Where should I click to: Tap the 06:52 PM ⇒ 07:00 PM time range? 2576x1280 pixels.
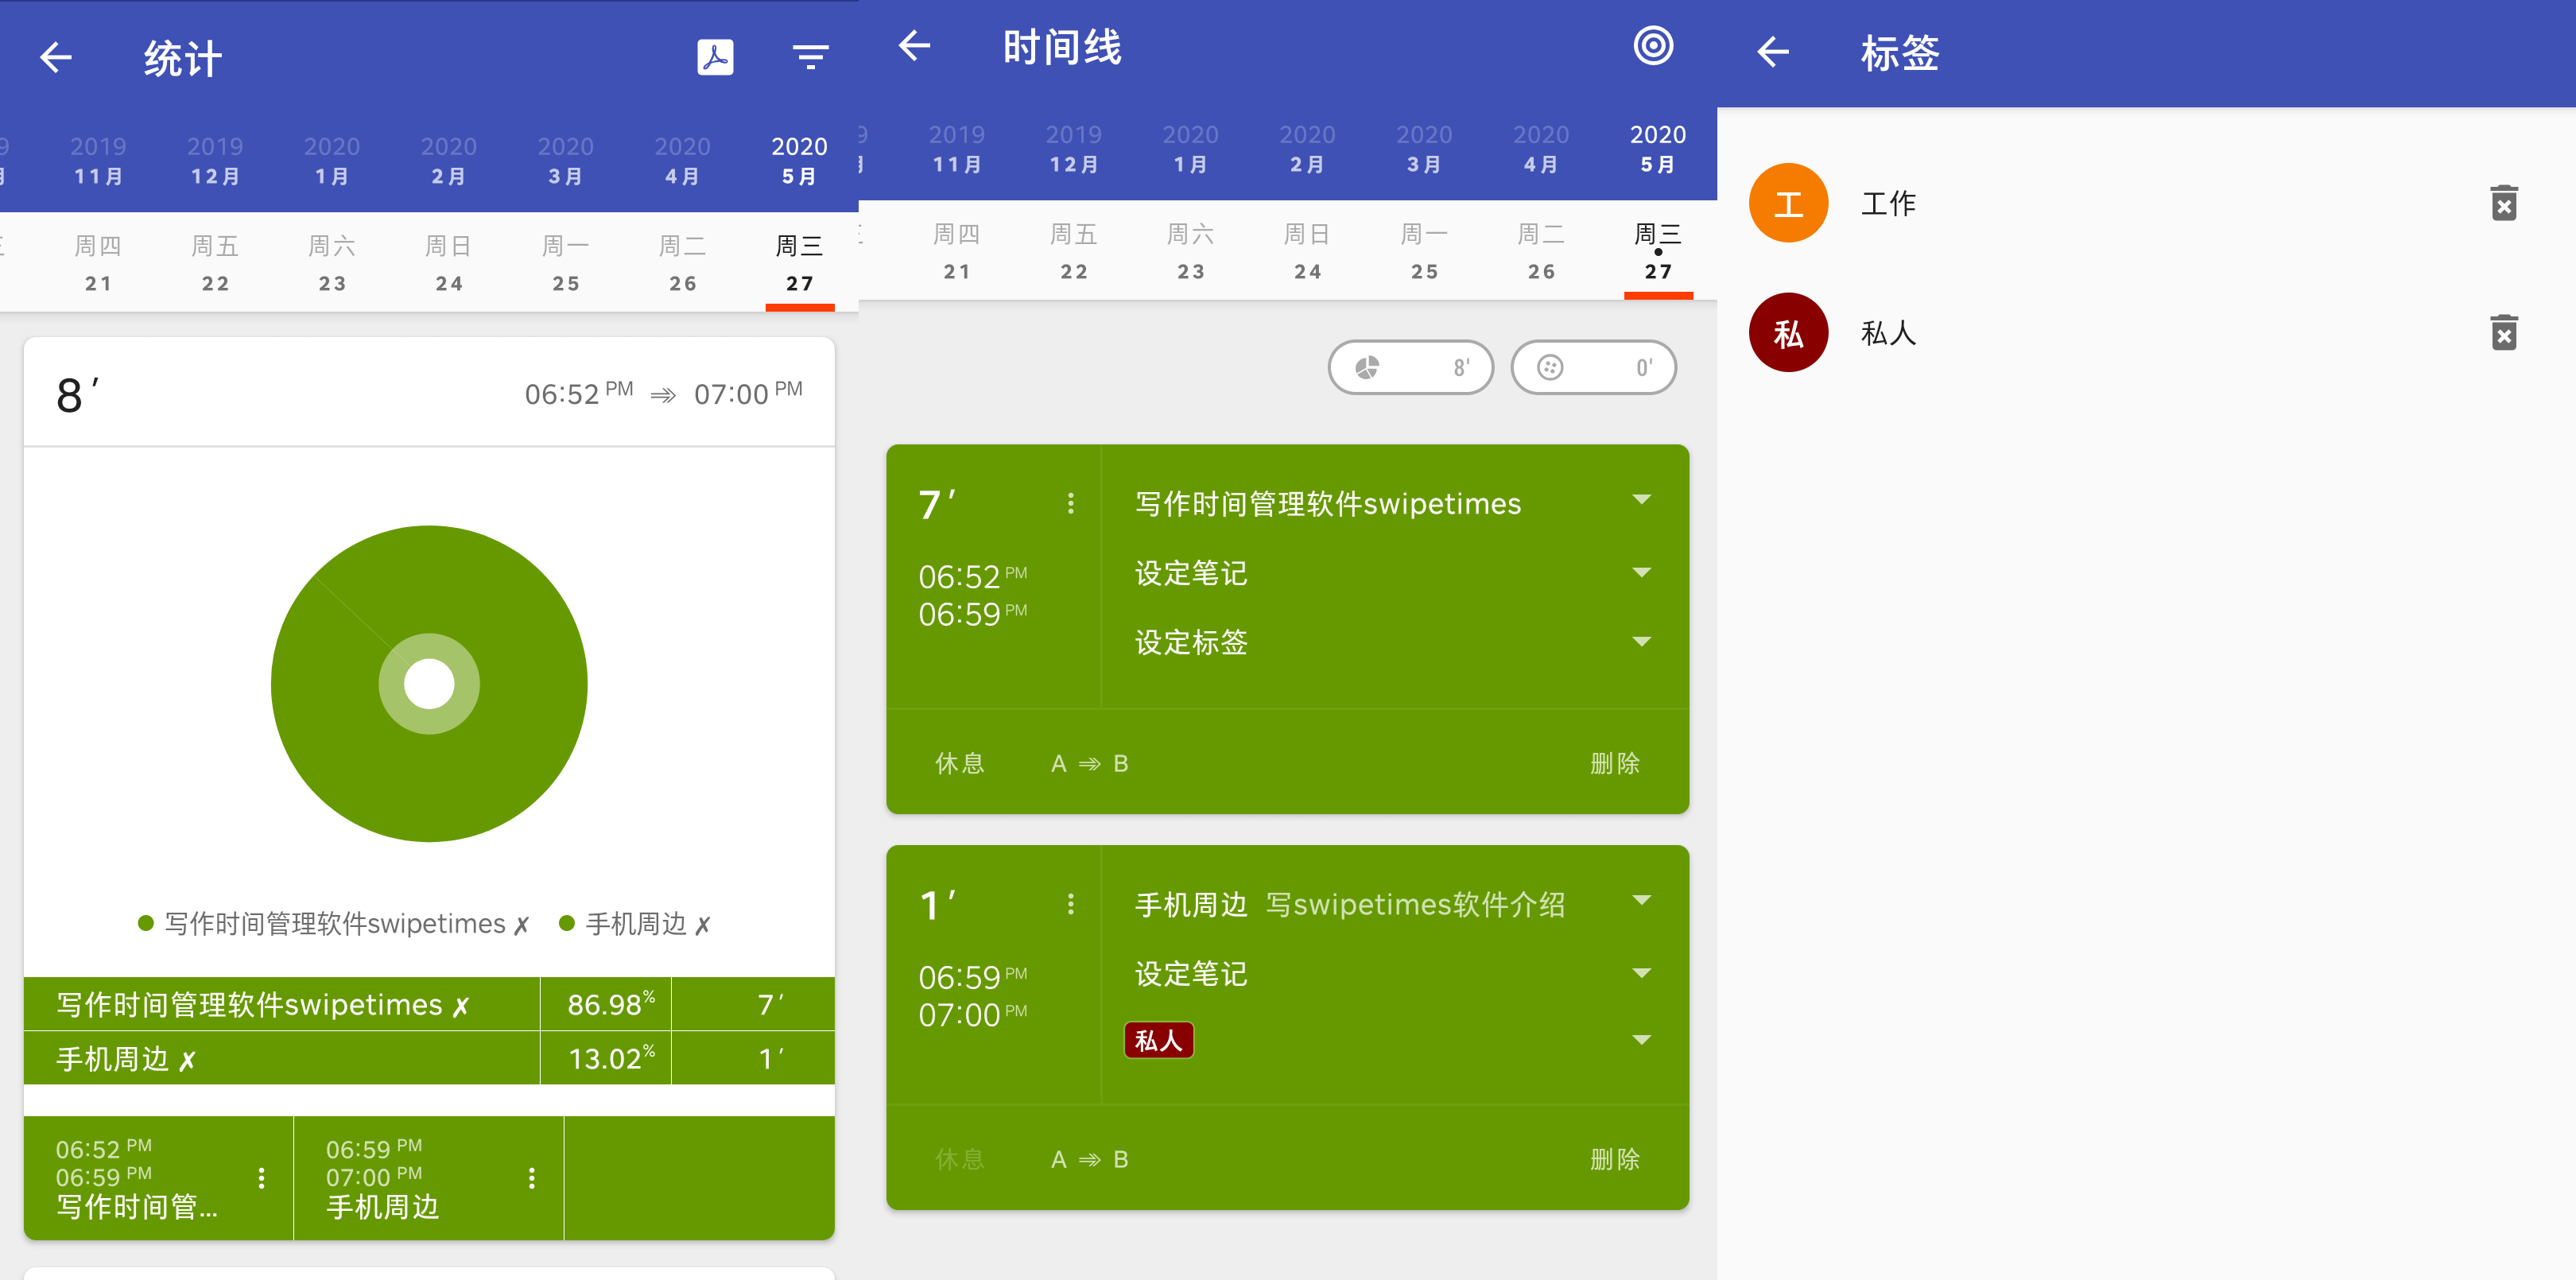click(x=663, y=394)
